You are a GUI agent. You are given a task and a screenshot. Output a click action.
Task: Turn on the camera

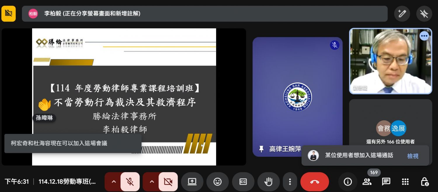(x=168, y=182)
